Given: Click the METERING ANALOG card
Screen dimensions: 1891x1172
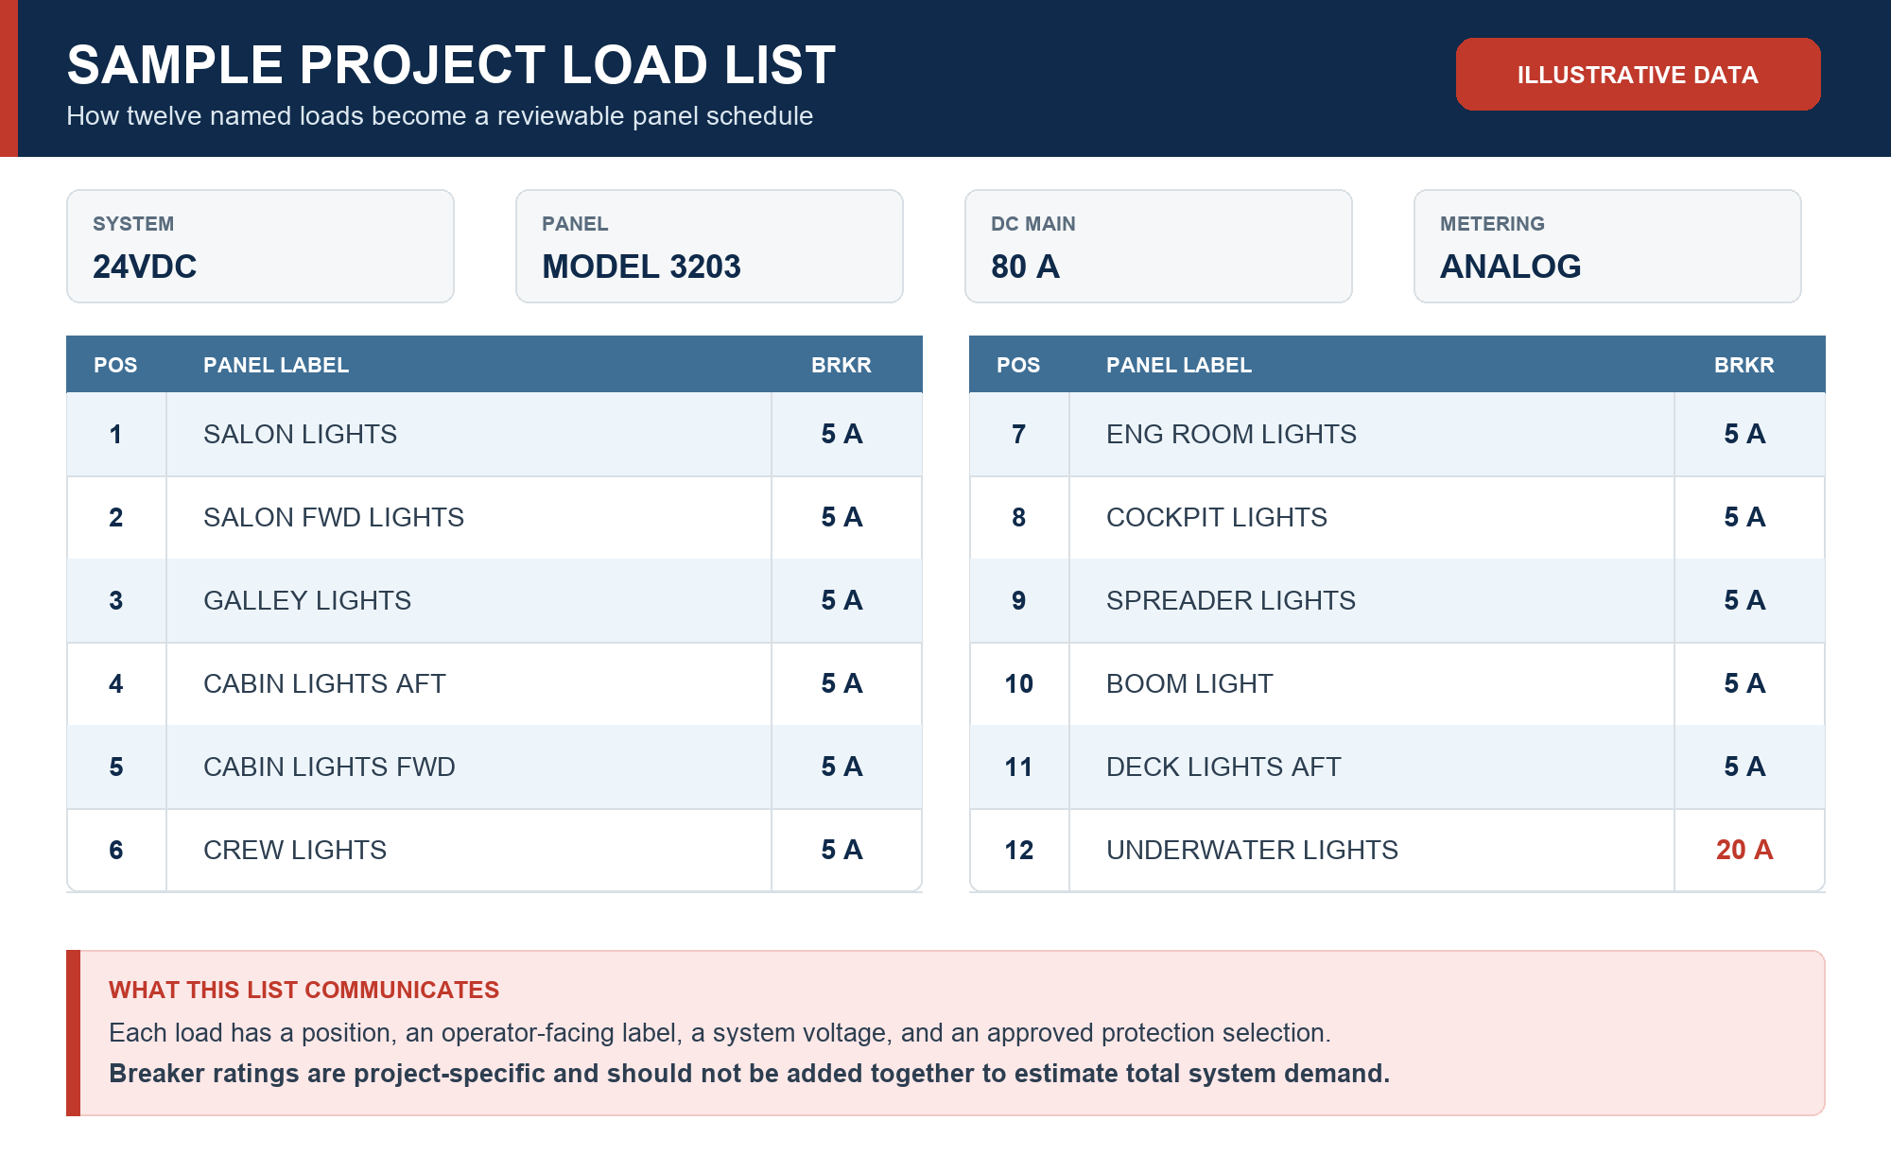Looking at the screenshot, I should [1607, 246].
